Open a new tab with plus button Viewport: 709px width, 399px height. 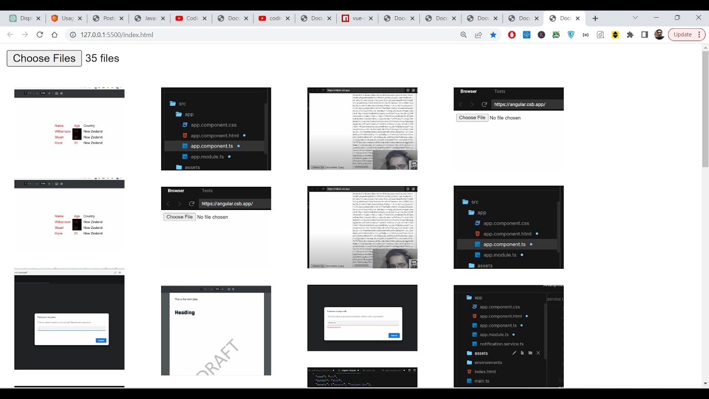(x=595, y=18)
